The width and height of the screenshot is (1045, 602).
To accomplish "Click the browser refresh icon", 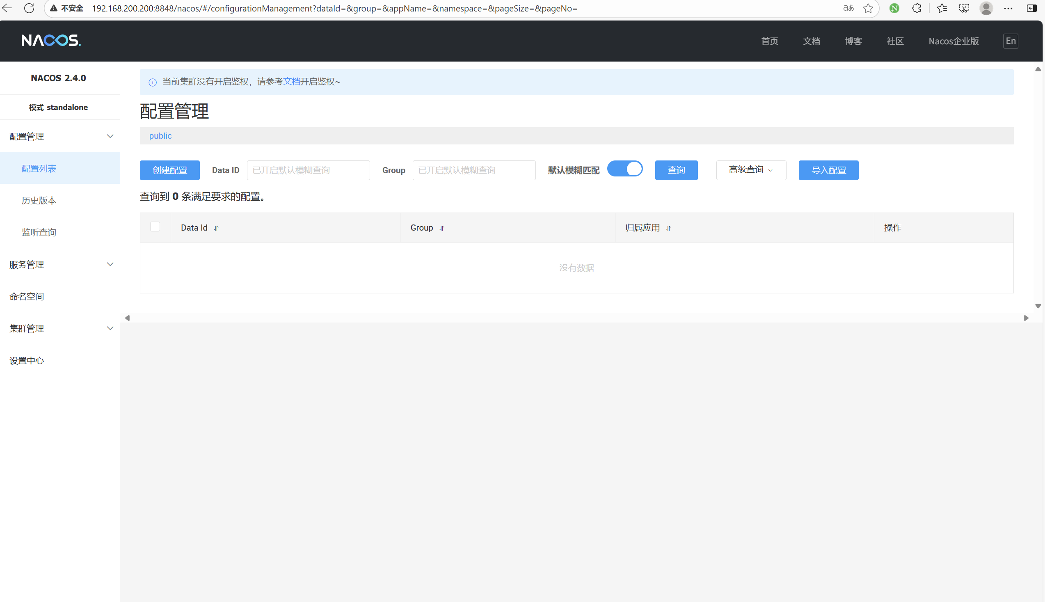I will coord(29,8).
